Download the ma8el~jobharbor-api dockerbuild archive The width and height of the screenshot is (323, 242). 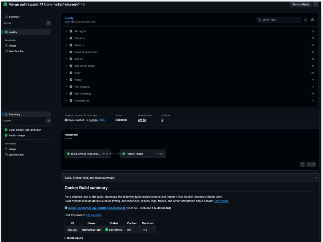96,208
